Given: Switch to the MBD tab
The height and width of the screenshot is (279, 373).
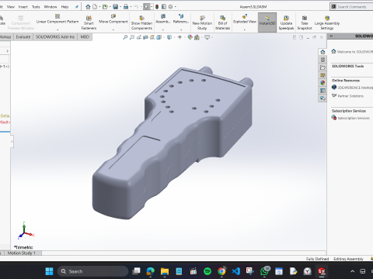Looking at the screenshot, I should 85,37.
